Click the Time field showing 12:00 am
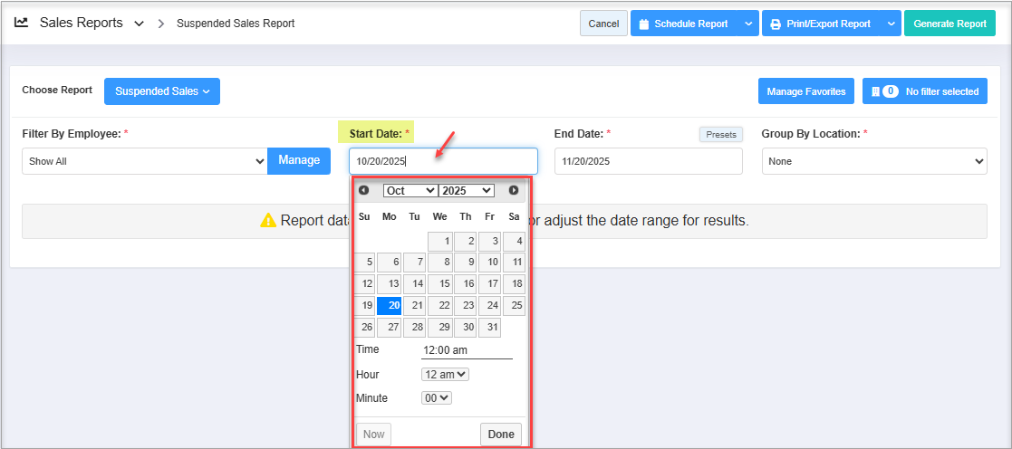 click(x=467, y=350)
